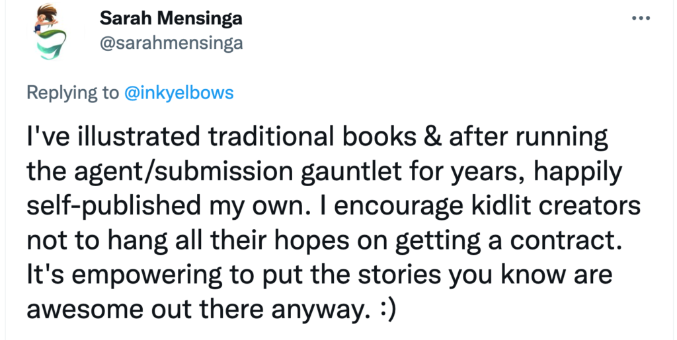Image resolution: width=677 pixels, height=340 pixels.
Task: Click the word 'self-published' in the tweet
Action: 114,206
